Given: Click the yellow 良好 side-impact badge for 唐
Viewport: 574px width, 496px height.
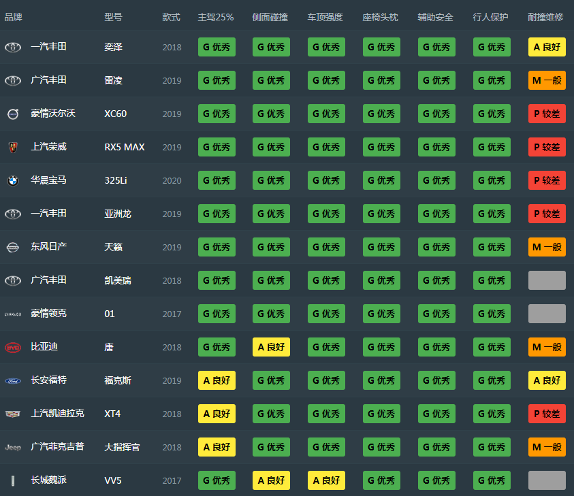Looking at the screenshot, I should tap(271, 347).
